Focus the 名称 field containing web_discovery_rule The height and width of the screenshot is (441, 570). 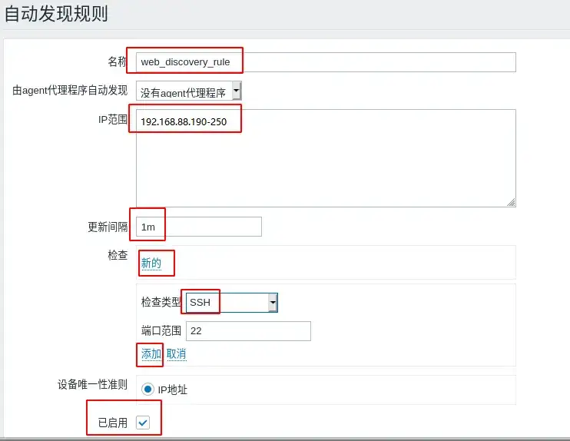pyautogui.click(x=326, y=62)
